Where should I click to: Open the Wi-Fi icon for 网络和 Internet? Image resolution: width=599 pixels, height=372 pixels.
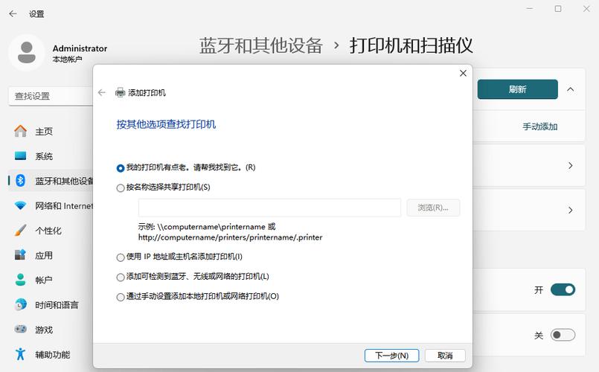point(21,205)
